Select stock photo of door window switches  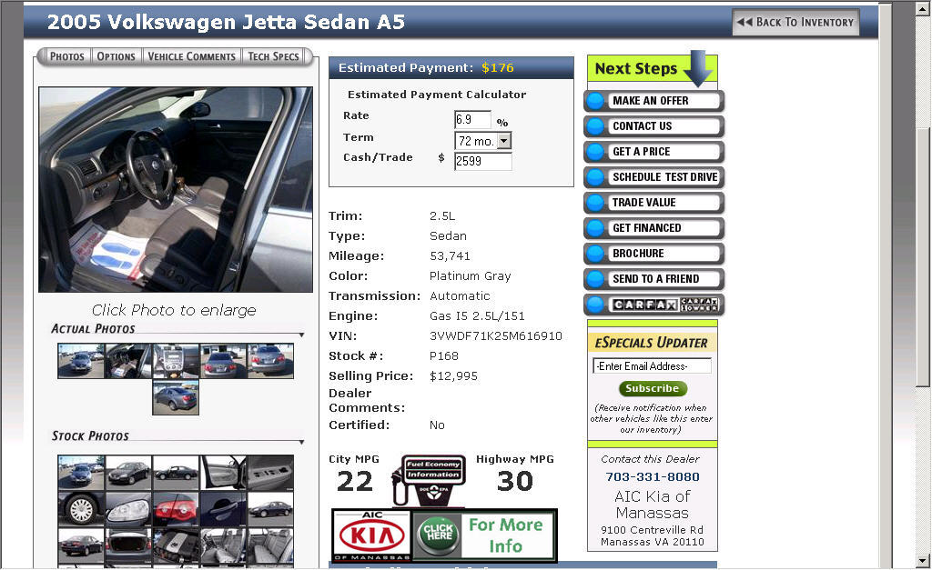pos(271,473)
